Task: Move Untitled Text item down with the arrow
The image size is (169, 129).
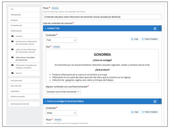Action: tap(160, 30)
